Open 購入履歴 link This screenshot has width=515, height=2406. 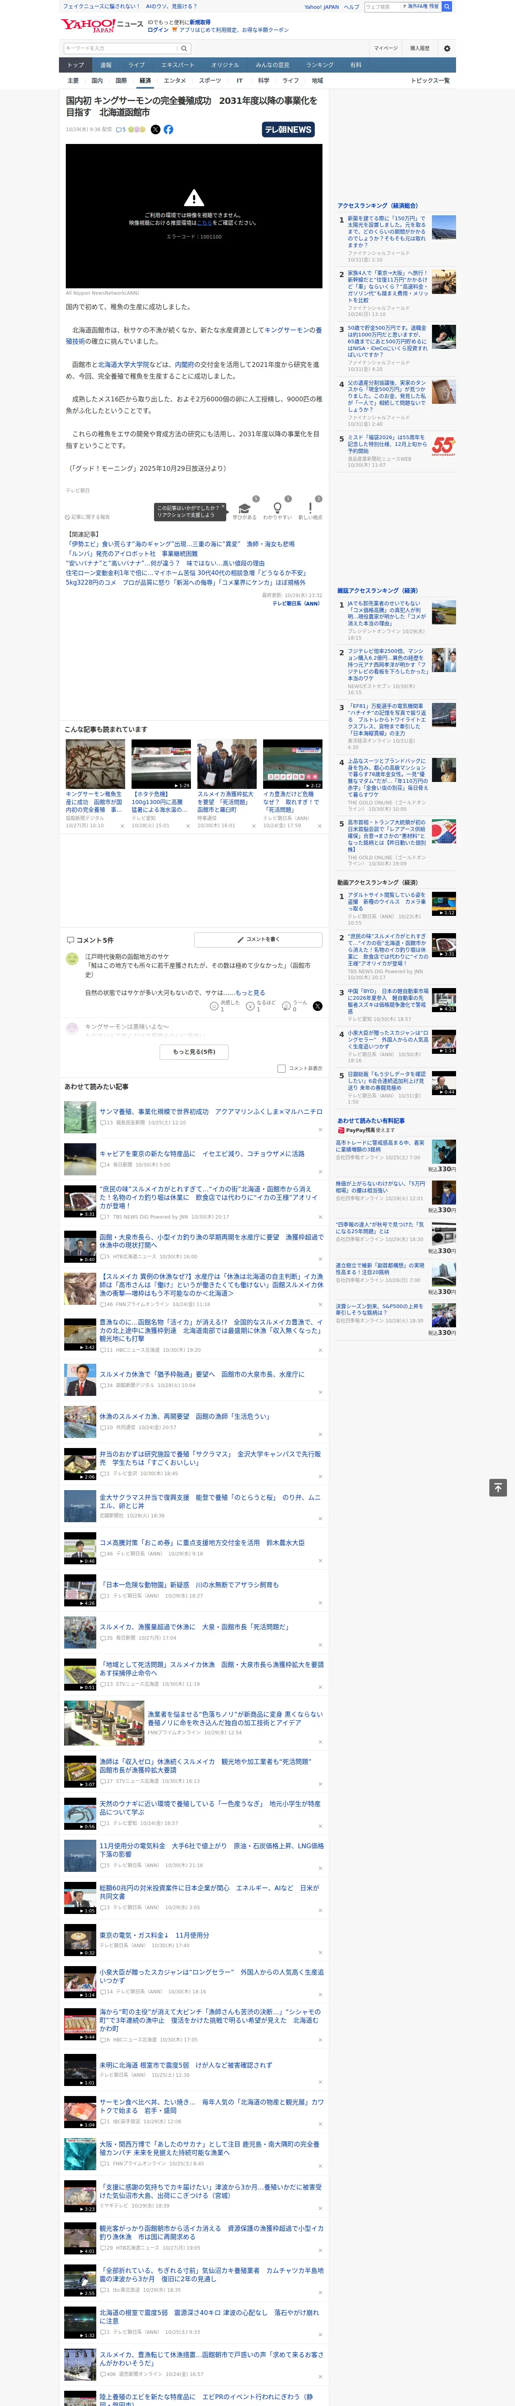click(x=420, y=49)
